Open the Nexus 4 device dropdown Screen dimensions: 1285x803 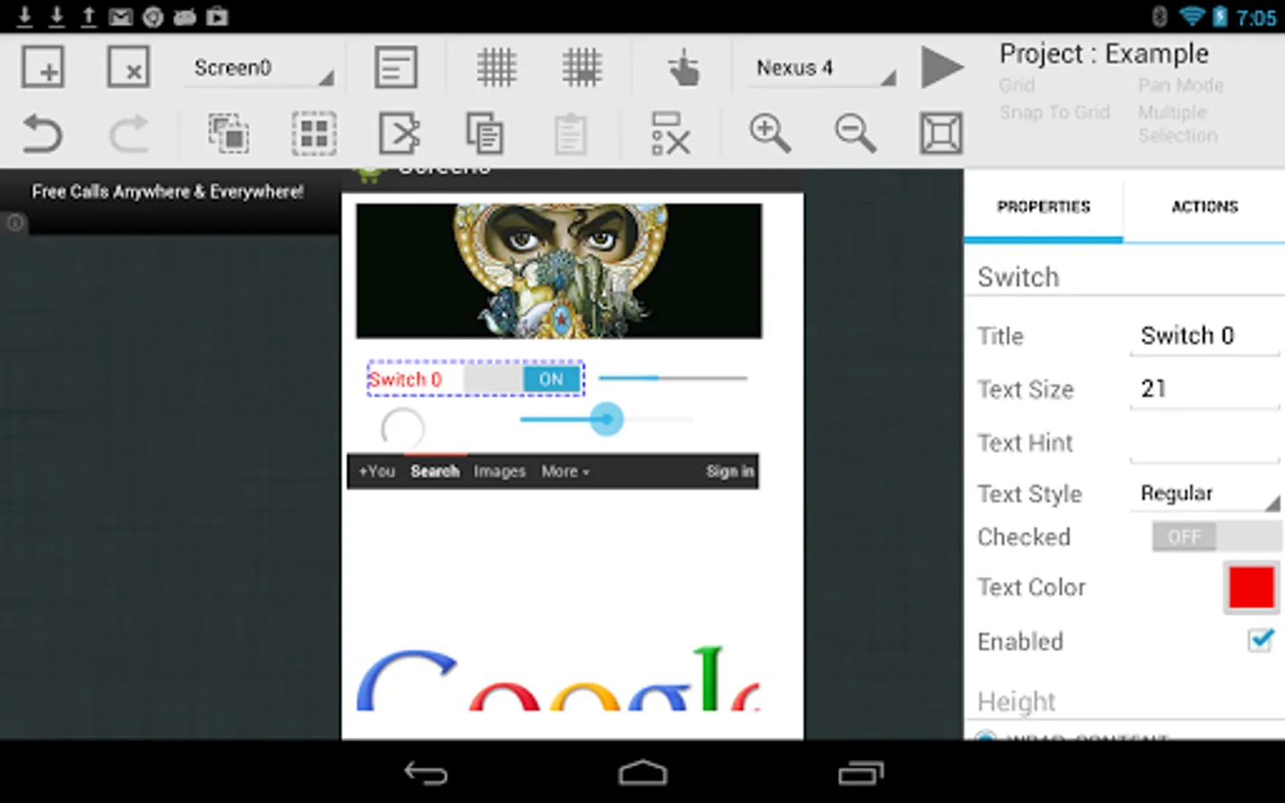click(821, 68)
